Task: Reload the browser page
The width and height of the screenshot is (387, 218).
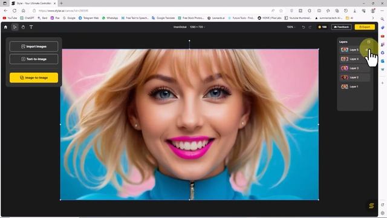Action: coord(15,11)
